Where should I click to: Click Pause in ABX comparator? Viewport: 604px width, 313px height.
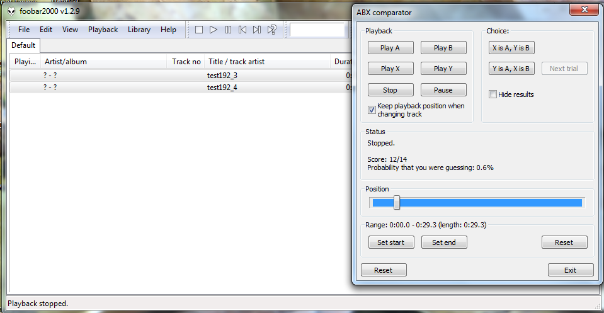tap(443, 89)
